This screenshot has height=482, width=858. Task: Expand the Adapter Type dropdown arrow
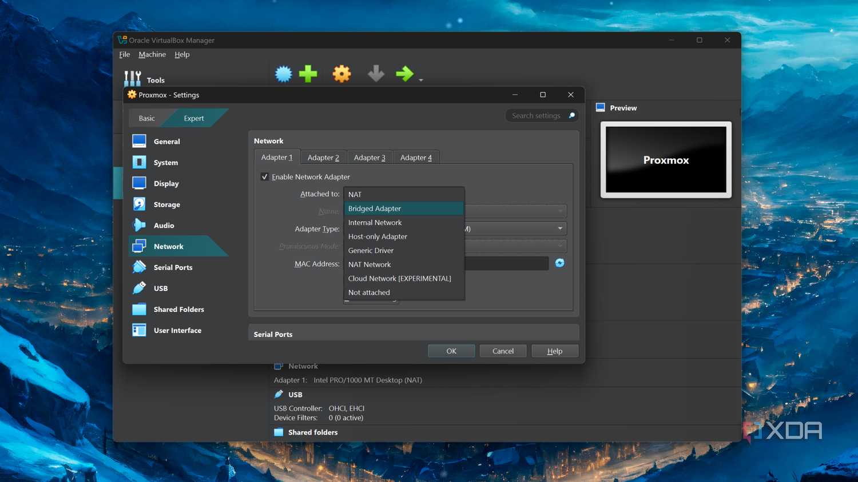click(560, 228)
